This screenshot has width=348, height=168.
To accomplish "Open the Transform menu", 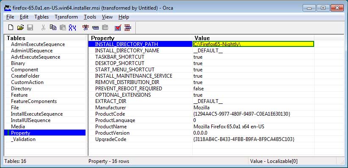I will (66, 17).
